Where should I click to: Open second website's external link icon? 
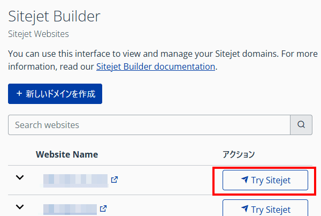click(x=103, y=208)
